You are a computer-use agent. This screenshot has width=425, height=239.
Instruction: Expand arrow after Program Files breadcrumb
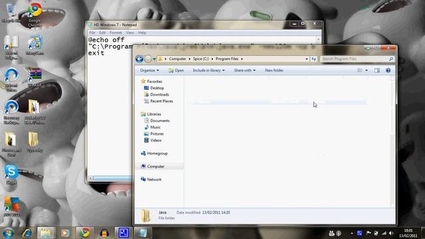(242, 59)
